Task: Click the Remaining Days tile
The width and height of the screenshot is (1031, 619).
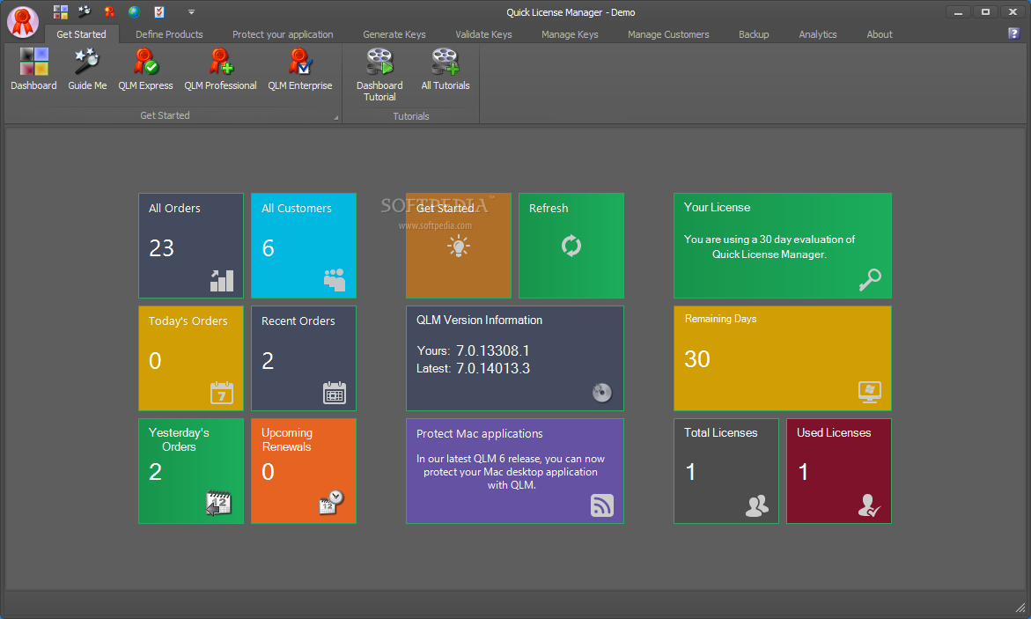Action: click(x=783, y=358)
